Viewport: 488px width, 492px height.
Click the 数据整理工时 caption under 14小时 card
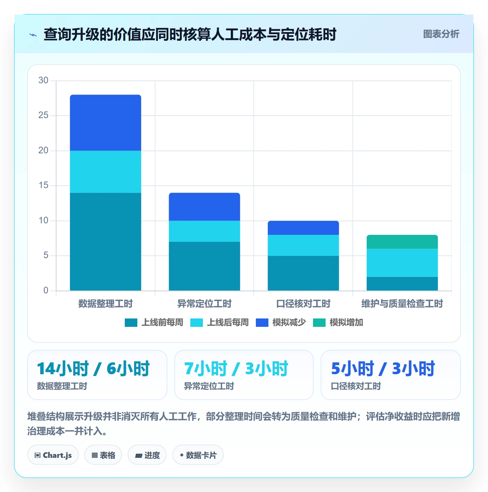click(62, 386)
